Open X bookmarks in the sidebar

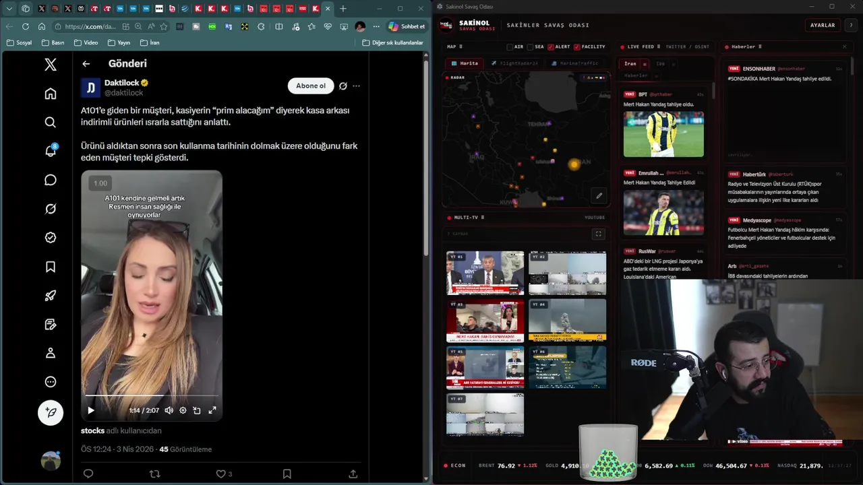[x=51, y=267]
